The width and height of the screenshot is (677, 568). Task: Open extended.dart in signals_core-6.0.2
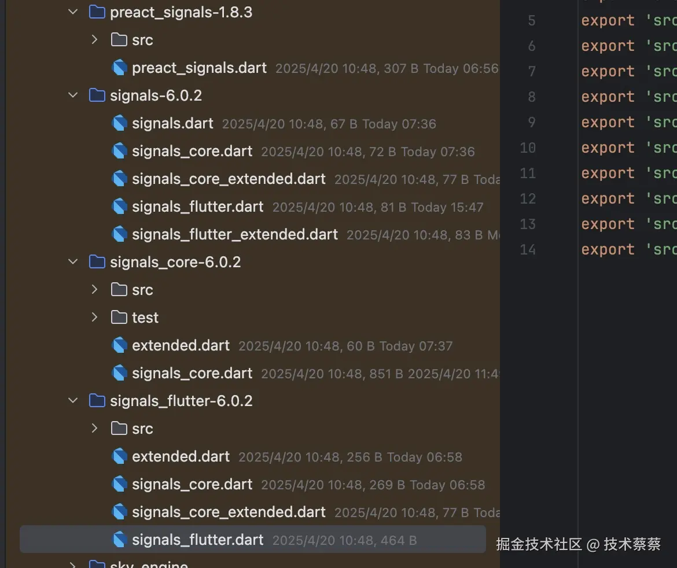coord(181,345)
